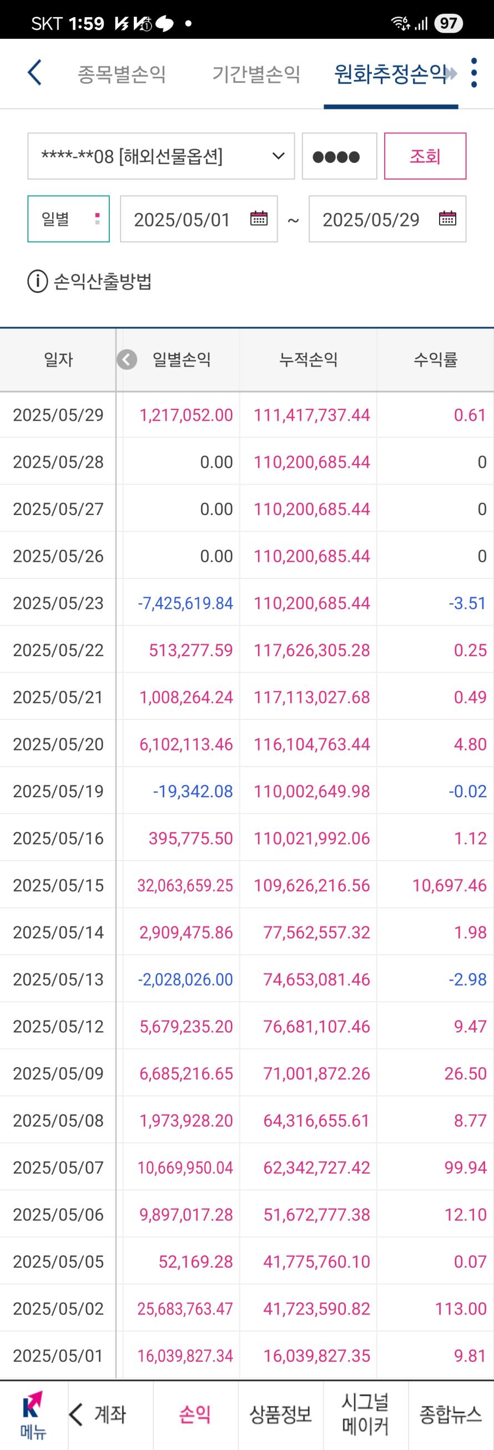
Task: Focus the account password field
Action: tap(339, 156)
